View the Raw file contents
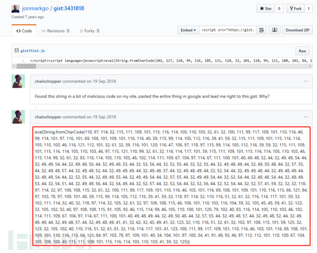Screen dimensions: 317x253 pos(302,51)
